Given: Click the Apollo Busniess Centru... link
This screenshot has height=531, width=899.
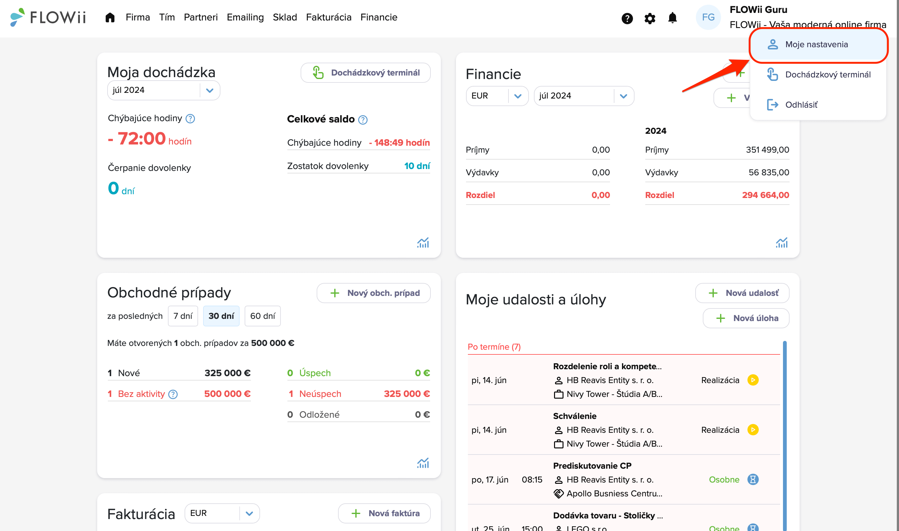Looking at the screenshot, I should click(x=614, y=494).
